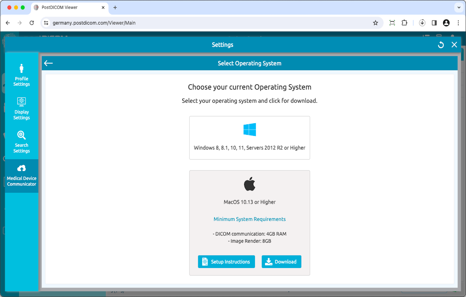466x297 pixels.
Task: Download the MacOS communicator
Action: pyautogui.click(x=281, y=262)
